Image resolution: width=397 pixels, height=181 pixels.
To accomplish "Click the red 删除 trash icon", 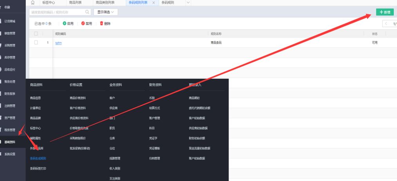I will click(102, 24).
